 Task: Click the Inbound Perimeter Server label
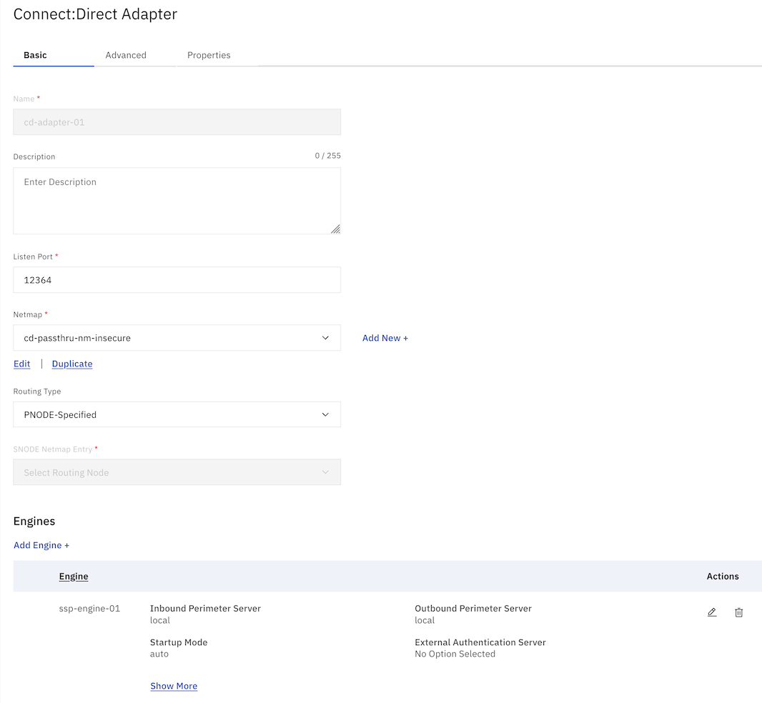click(x=205, y=608)
